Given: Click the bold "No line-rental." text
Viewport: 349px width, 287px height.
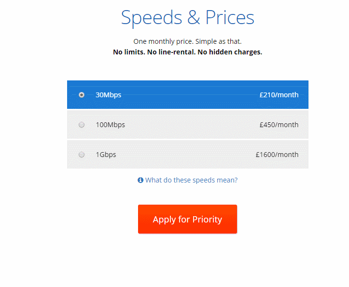Looking at the screenshot, I should tap(171, 52).
